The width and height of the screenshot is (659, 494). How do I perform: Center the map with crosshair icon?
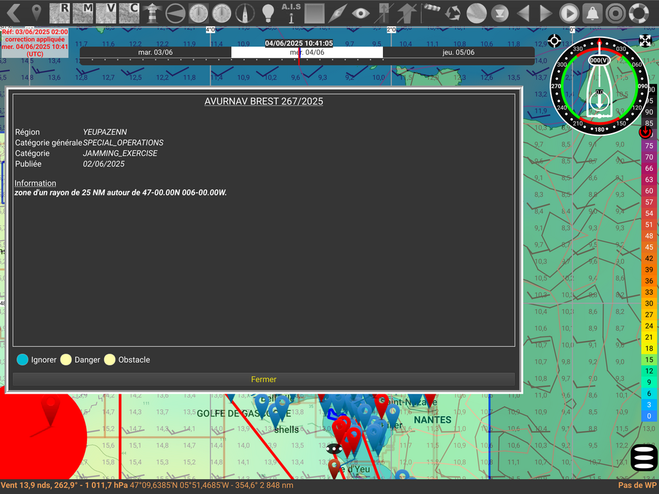pyautogui.click(x=554, y=41)
